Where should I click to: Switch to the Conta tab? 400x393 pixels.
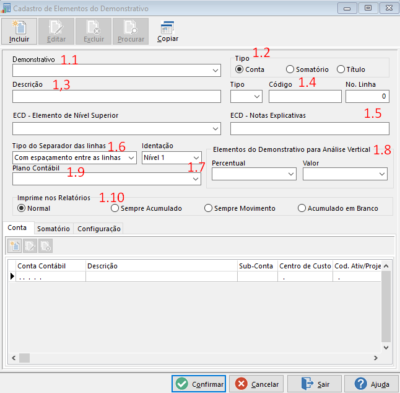point(17,227)
